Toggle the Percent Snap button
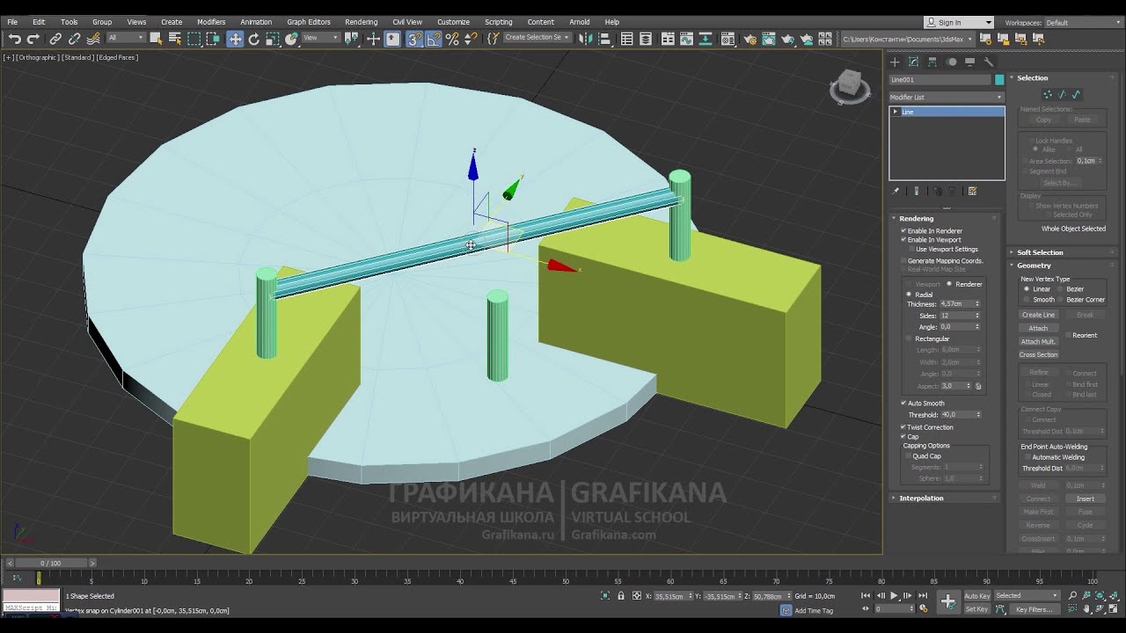1126x633 pixels. [452, 39]
